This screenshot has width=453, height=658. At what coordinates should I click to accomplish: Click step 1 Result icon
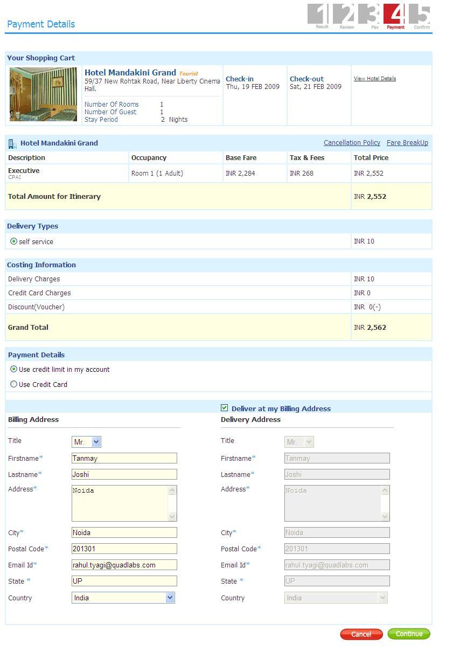click(x=319, y=15)
